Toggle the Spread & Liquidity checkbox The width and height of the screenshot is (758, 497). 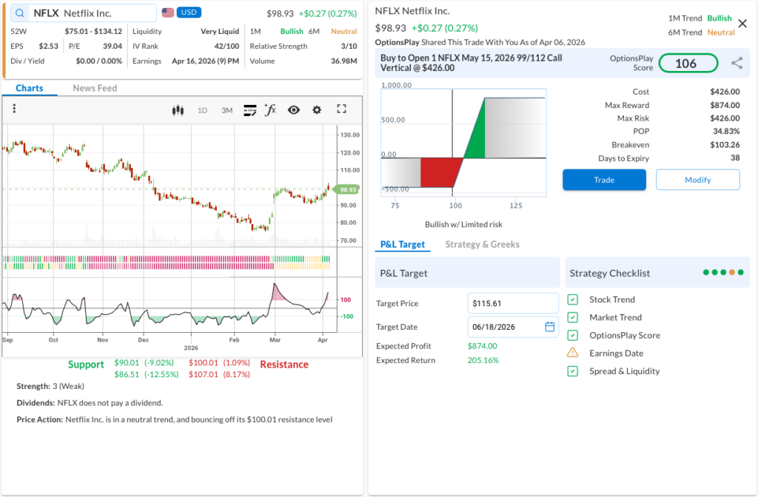tap(573, 371)
